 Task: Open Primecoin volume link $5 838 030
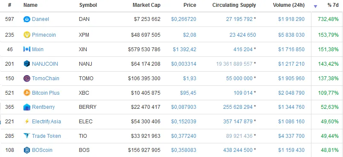tap(291, 35)
